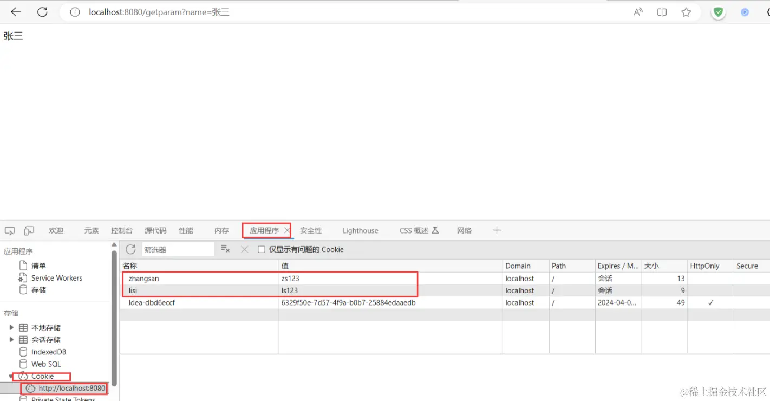Image resolution: width=770 pixels, height=401 pixels.
Task: Clear all cookies icon
Action: [x=225, y=249]
